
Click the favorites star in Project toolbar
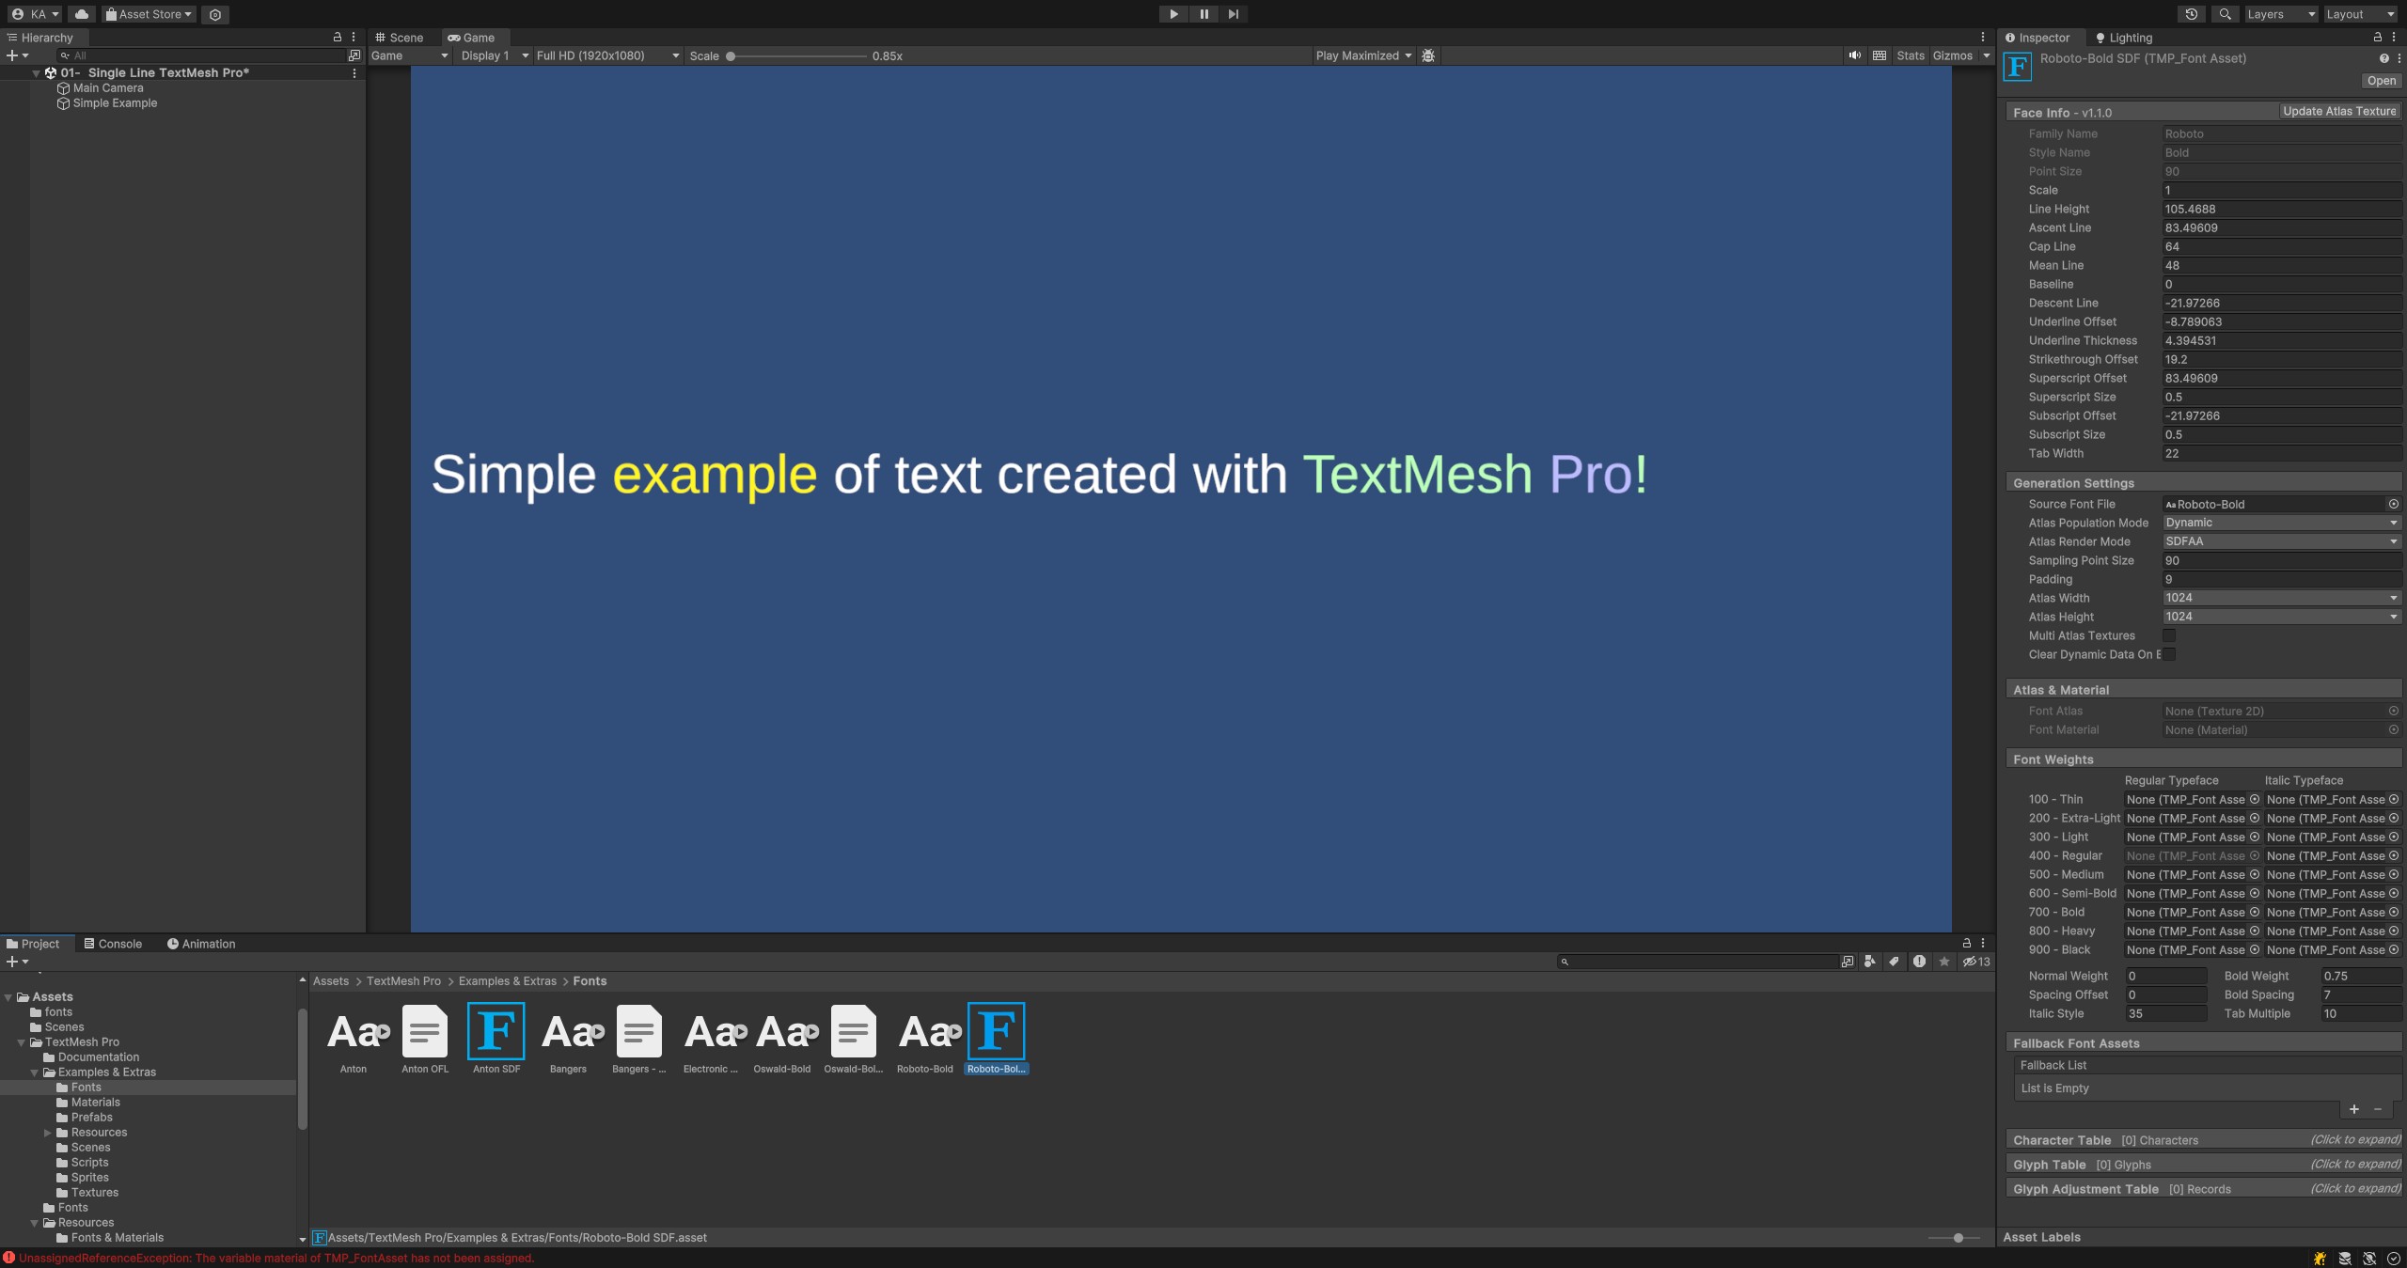[1944, 961]
